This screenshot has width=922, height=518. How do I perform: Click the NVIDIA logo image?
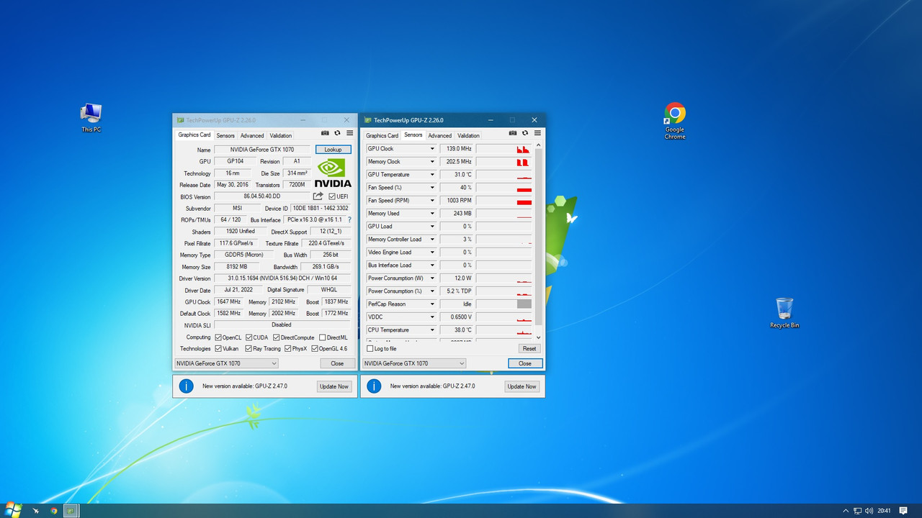click(x=334, y=173)
